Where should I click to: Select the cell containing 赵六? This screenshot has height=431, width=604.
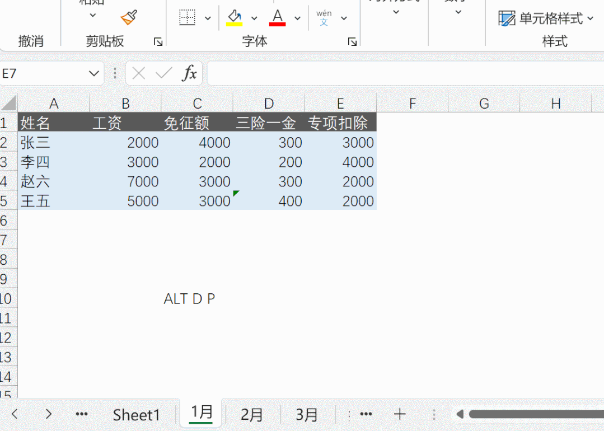(54, 181)
